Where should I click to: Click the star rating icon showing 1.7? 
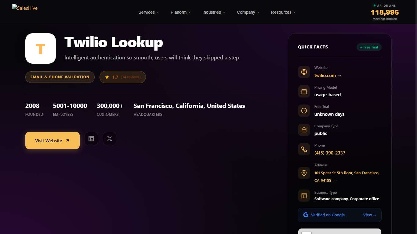(107, 77)
